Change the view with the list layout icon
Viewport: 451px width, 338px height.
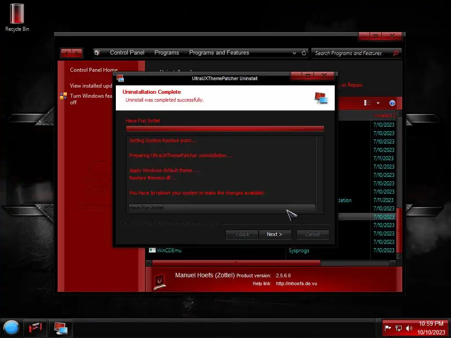(x=368, y=103)
